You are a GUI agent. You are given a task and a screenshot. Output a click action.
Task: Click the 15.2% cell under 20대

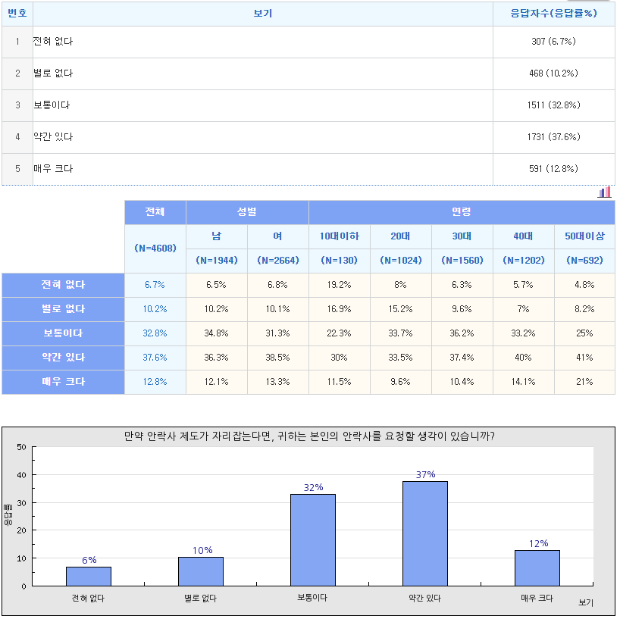(x=400, y=309)
